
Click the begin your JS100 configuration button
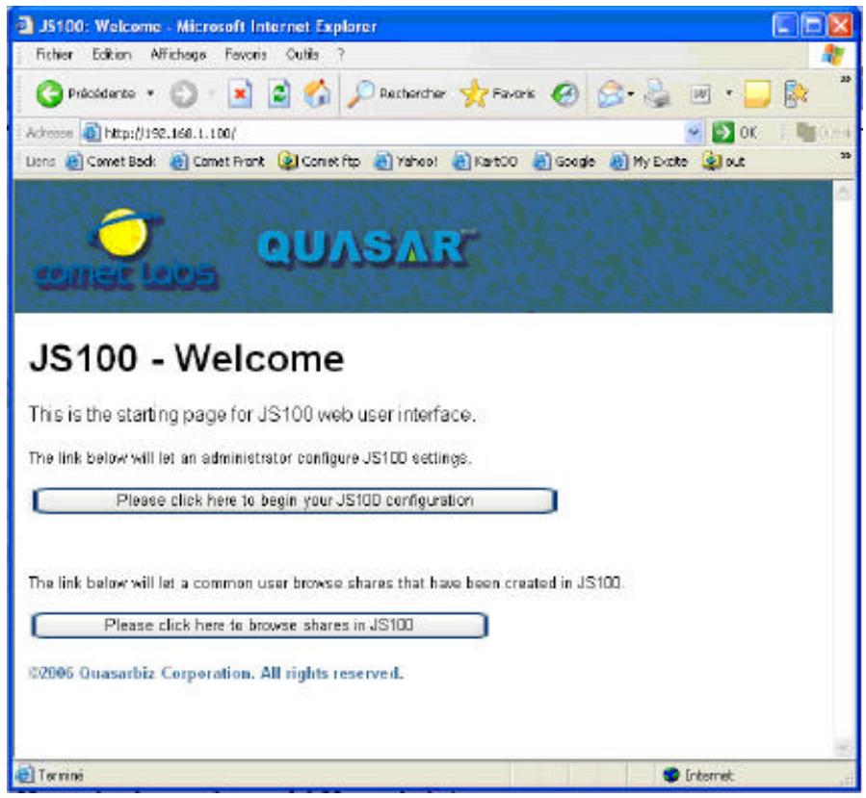click(x=295, y=501)
